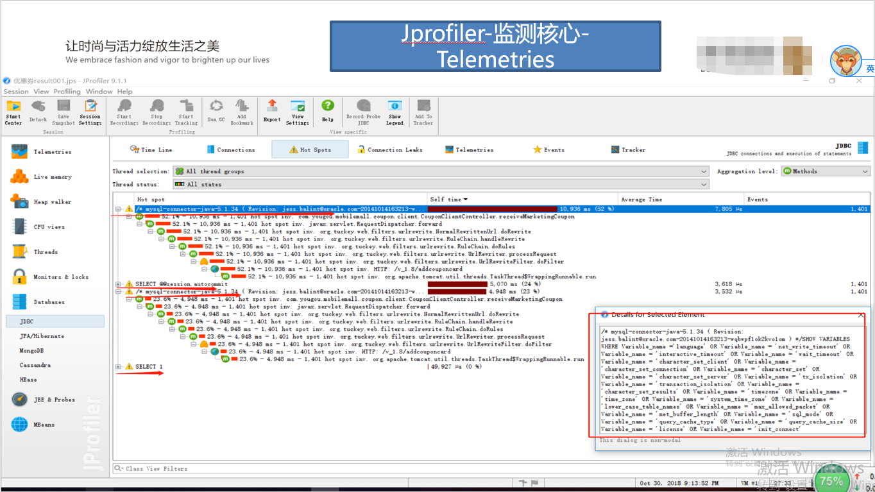This screenshot has width=875, height=492.
Task: Switch to the Tracker tab
Action: pyautogui.click(x=628, y=149)
